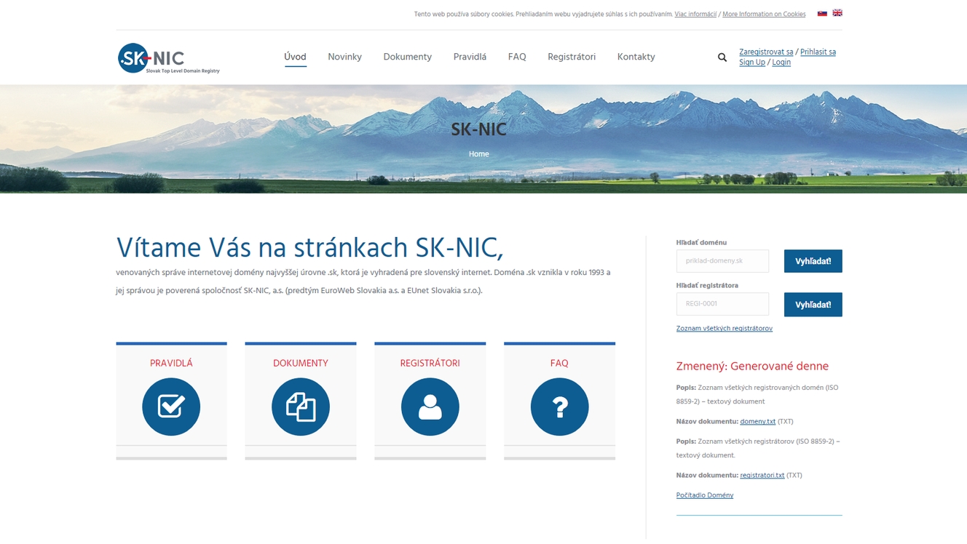Click the SK-NIC banner title
This screenshot has width=967, height=544.
point(478,129)
